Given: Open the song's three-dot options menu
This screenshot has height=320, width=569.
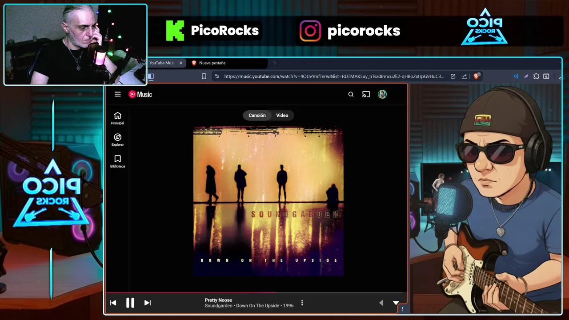Looking at the screenshot, I should (x=302, y=303).
